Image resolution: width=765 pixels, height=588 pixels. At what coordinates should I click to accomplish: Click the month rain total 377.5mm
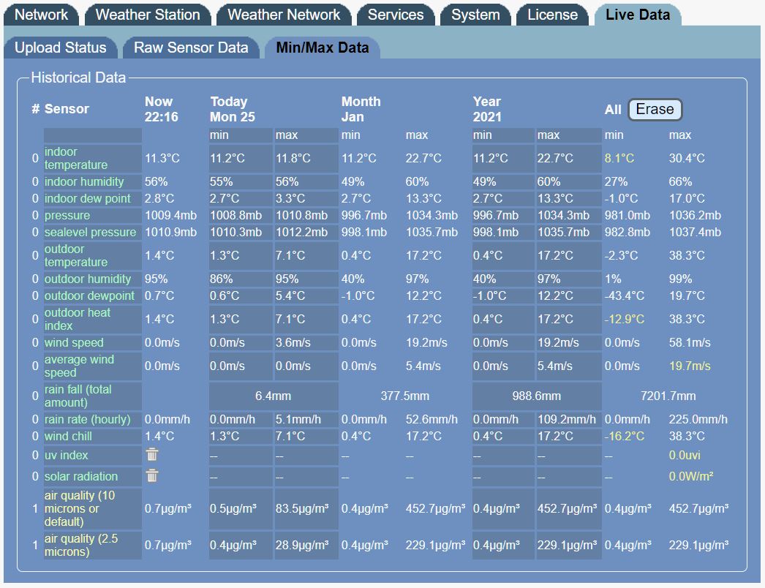click(x=405, y=396)
